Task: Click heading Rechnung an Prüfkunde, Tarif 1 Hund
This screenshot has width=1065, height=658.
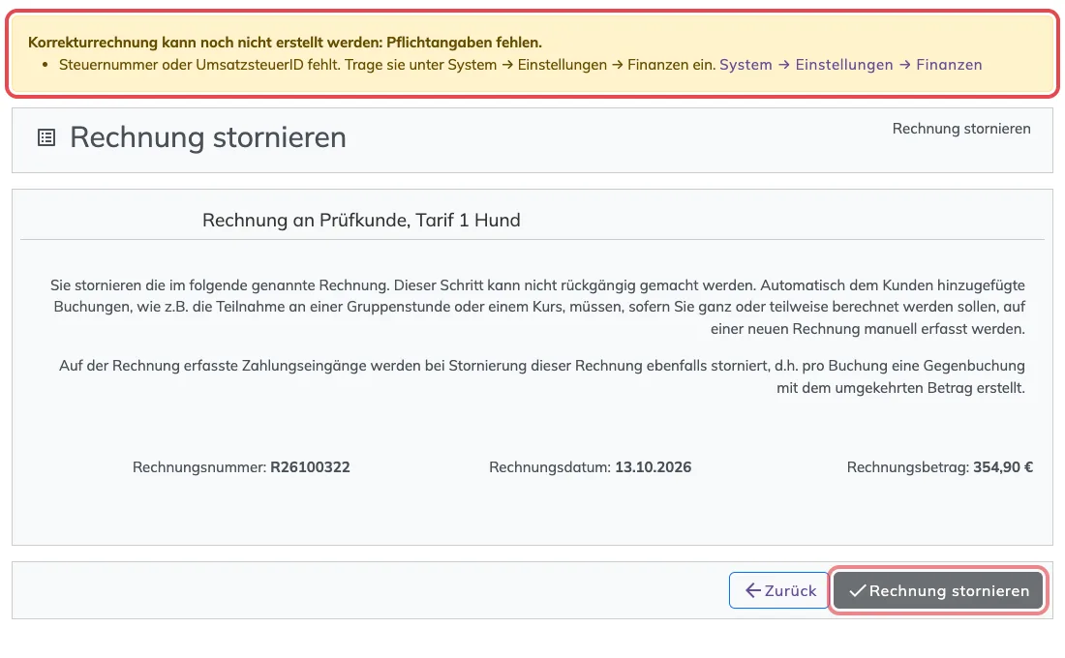Action: click(x=361, y=220)
